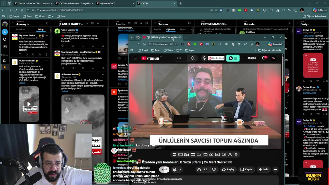This screenshot has width=329, height=185.
Task: Switch to Takip tab in Anasayfa
Action: (41, 30)
